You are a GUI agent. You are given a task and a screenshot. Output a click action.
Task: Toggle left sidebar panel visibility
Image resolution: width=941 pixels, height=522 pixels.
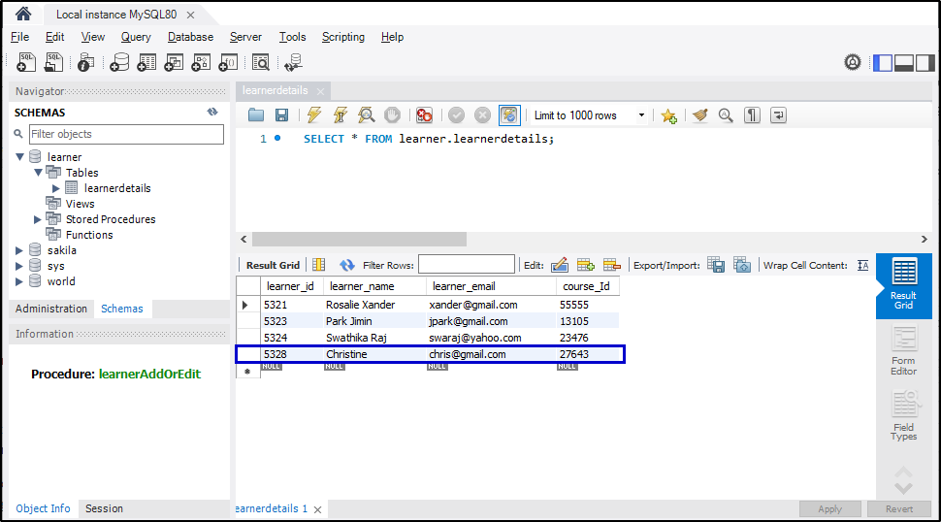pyautogui.click(x=882, y=63)
